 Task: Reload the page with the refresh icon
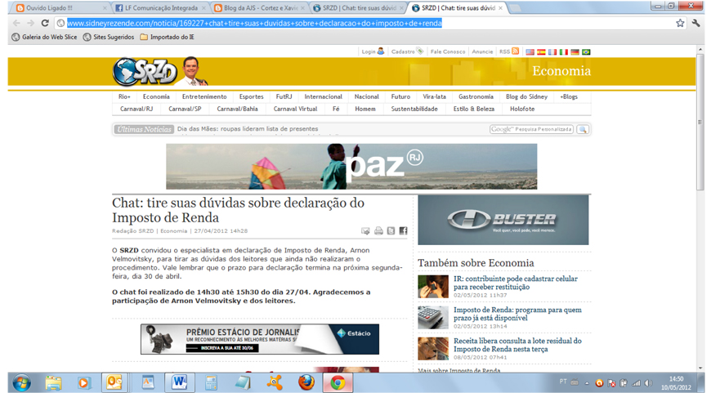point(45,23)
